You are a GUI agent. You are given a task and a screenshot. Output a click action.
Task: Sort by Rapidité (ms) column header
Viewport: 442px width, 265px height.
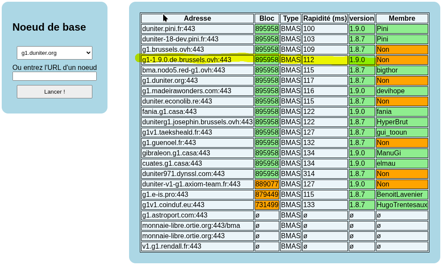325,19
